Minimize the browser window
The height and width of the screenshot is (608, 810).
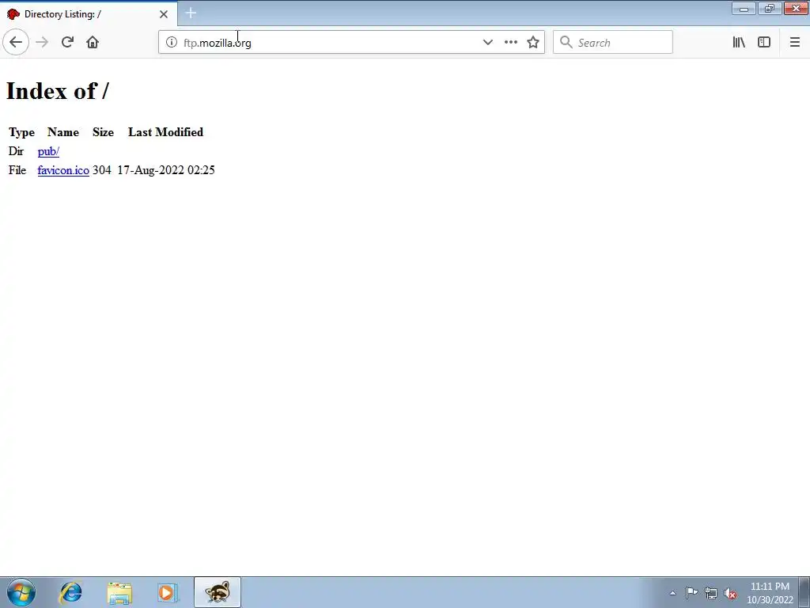pyautogui.click(x=744, y=9)
